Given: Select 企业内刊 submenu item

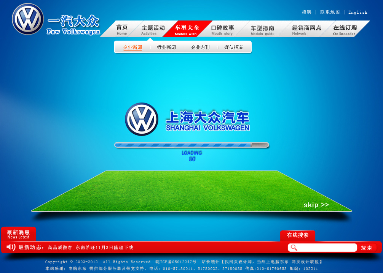Looking at the screenshot, I should pos(200,47).
